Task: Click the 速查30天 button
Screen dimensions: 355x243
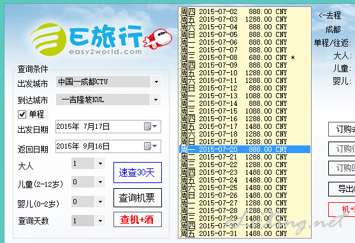Action: pyautogui.click(x=138, y=173)
